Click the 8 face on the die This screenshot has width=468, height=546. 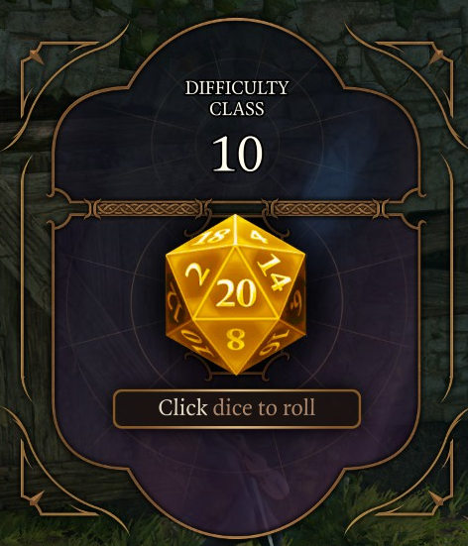[236, 339]
